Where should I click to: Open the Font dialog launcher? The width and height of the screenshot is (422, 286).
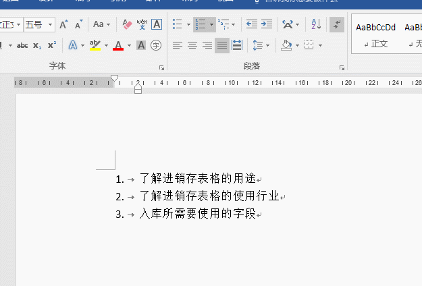coord(161,67)
